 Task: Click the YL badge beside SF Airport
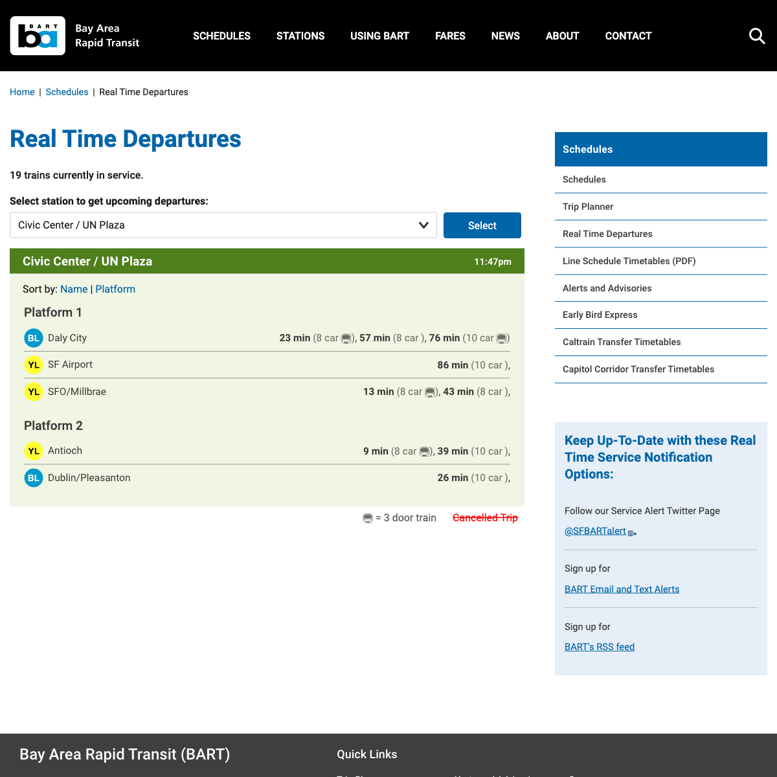(34, 365)
